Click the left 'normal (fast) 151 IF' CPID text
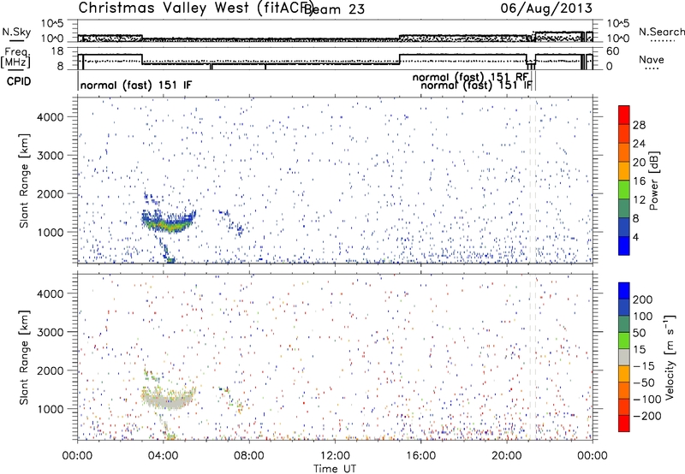The image size is (685, 474). coord(136,85)
